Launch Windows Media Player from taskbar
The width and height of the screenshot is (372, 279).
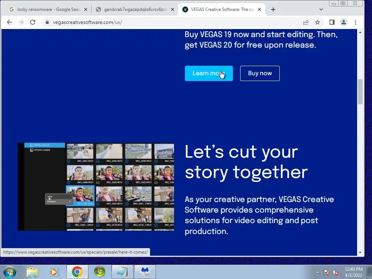coord(54,272)
